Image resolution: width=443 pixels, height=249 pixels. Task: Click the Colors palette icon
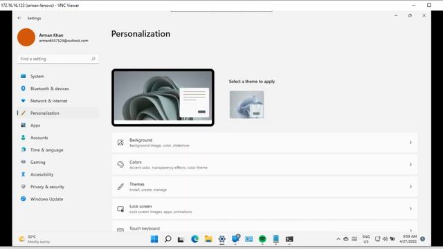(x=120, y=165)
